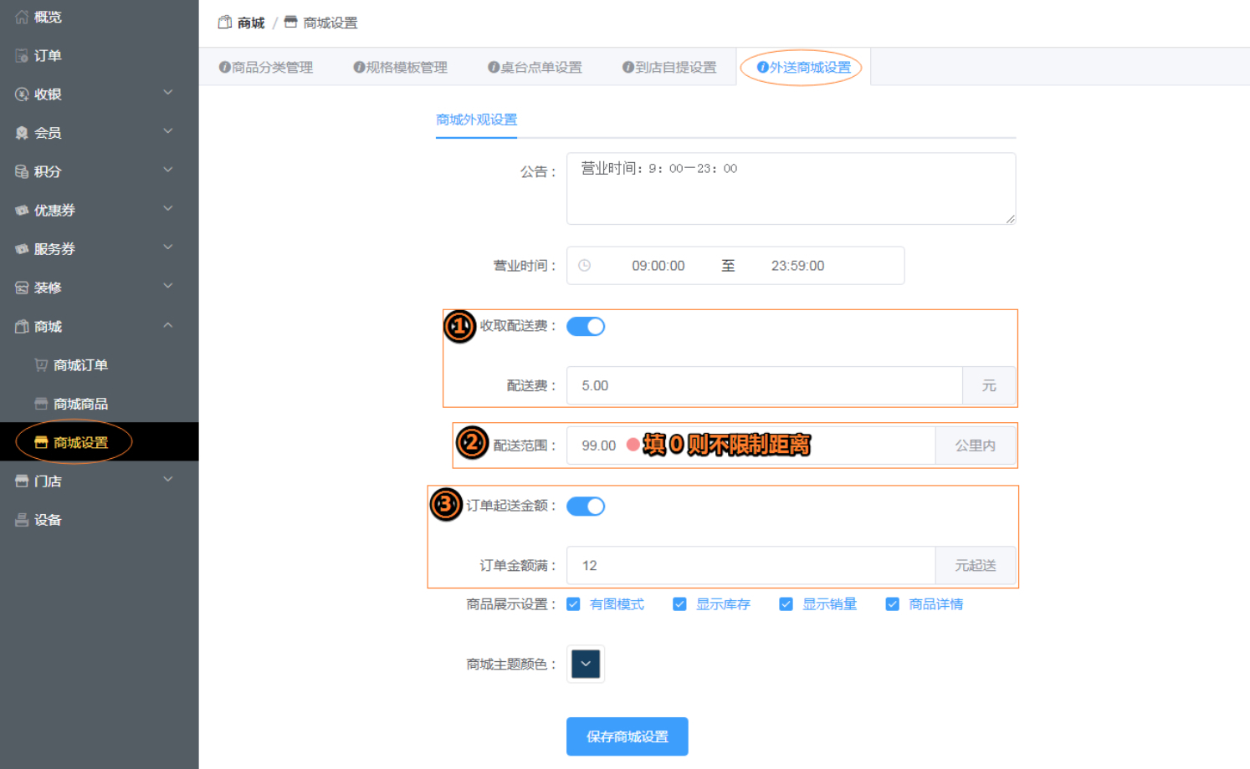Expand the 会员 menu chevron

click(168, 131)
